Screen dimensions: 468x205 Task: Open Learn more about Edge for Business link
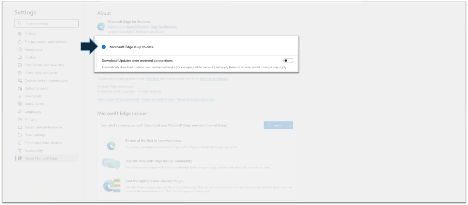(142, 27)
